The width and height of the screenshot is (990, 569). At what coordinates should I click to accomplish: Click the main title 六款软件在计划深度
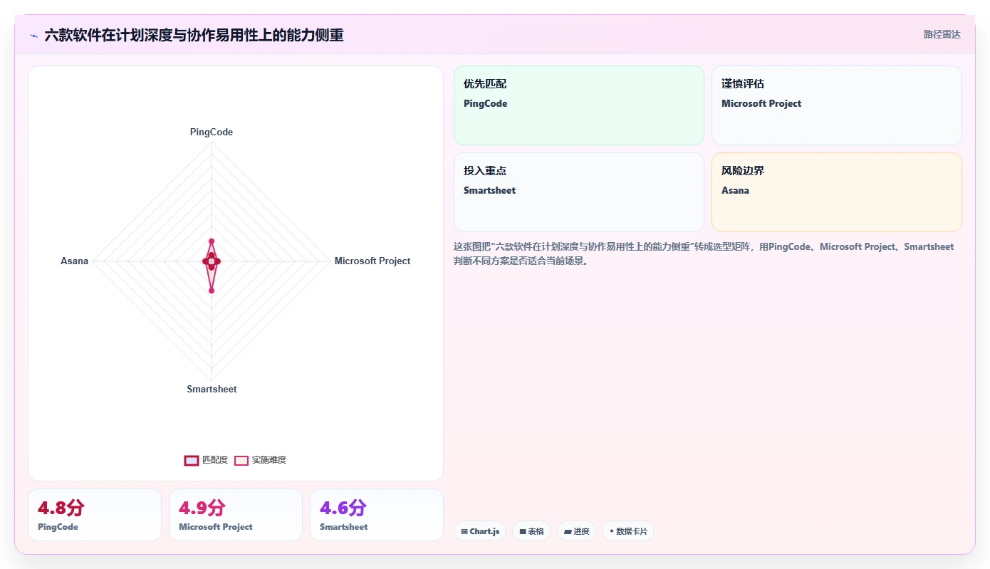click(194, 35)
